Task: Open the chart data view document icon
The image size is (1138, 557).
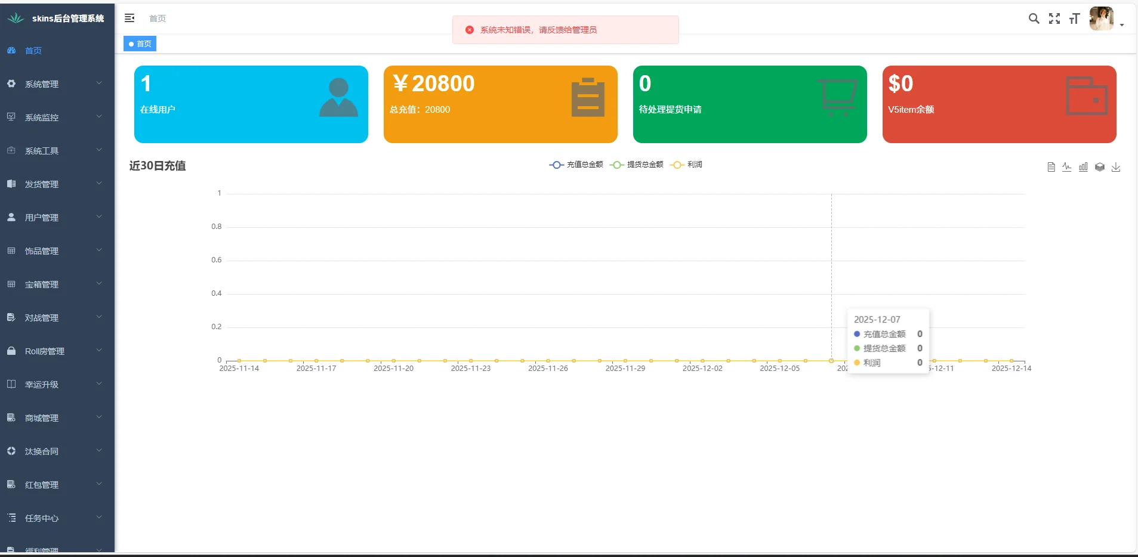Action: [1050, 168]
